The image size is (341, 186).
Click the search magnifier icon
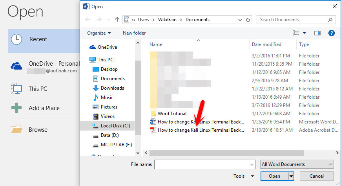(330, 20)
